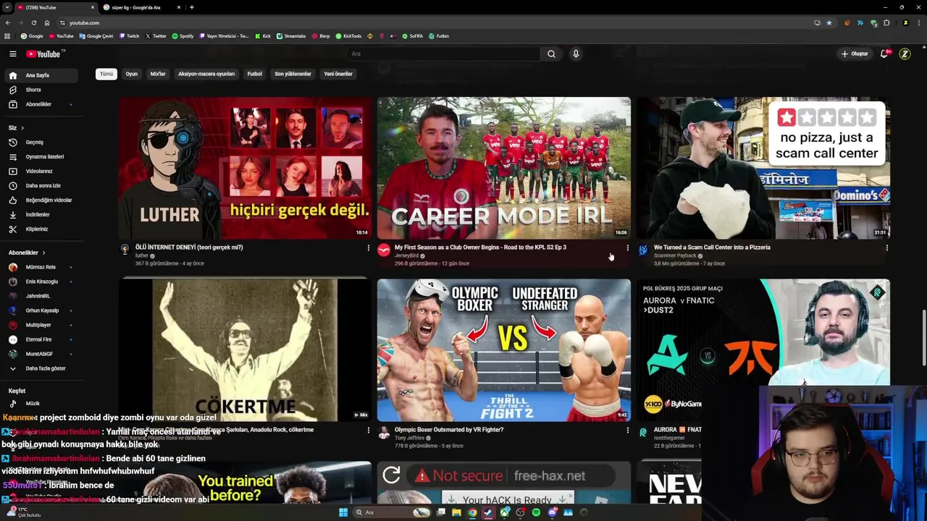Open more options for CÖKERTME mix video

[x=368, y=431]
